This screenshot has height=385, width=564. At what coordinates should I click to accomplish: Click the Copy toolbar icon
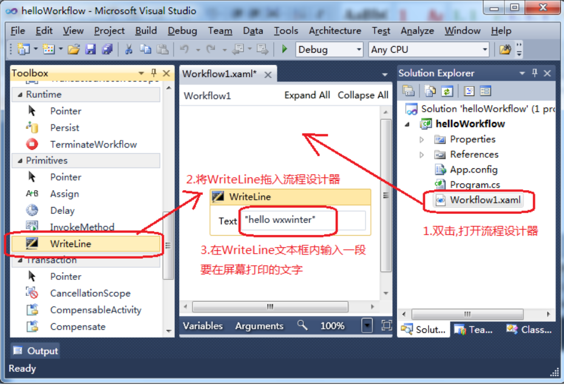[145, 49]
